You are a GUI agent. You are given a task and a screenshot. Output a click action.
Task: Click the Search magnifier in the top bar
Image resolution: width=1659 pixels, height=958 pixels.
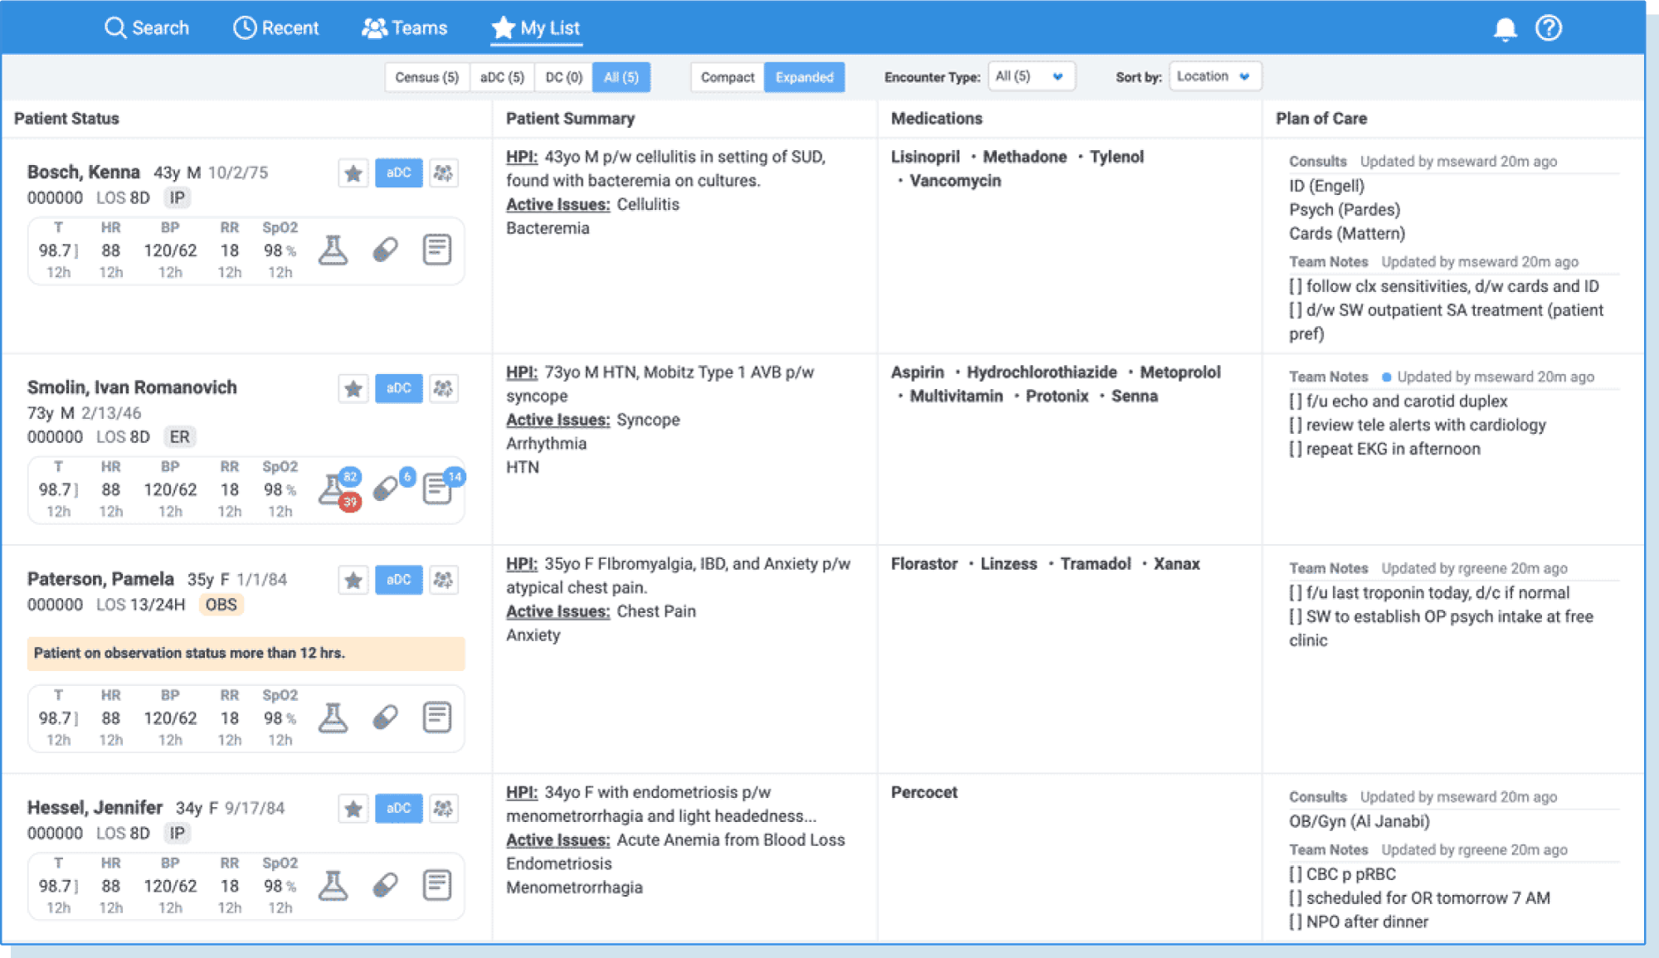pos(115,27)
